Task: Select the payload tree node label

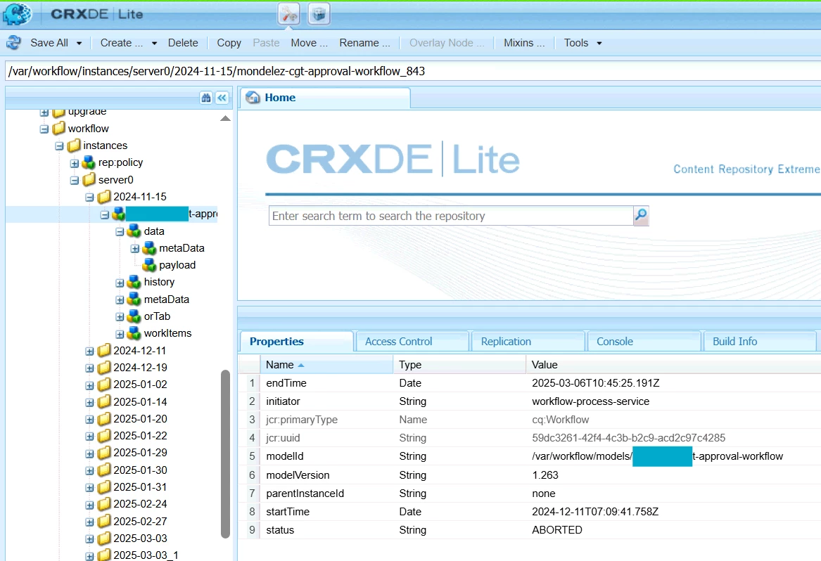Action: coord(177,265)
